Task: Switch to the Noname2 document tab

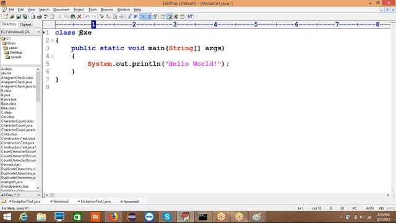Action: (59, 201)
